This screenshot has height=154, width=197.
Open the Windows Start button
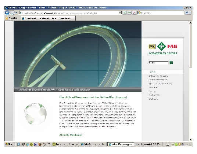(10, 144)
